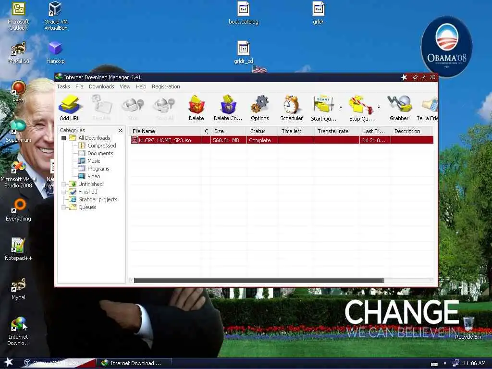Screen dimensions: 492x369
Task: Sort by Description column header
Action: (412, 131)
